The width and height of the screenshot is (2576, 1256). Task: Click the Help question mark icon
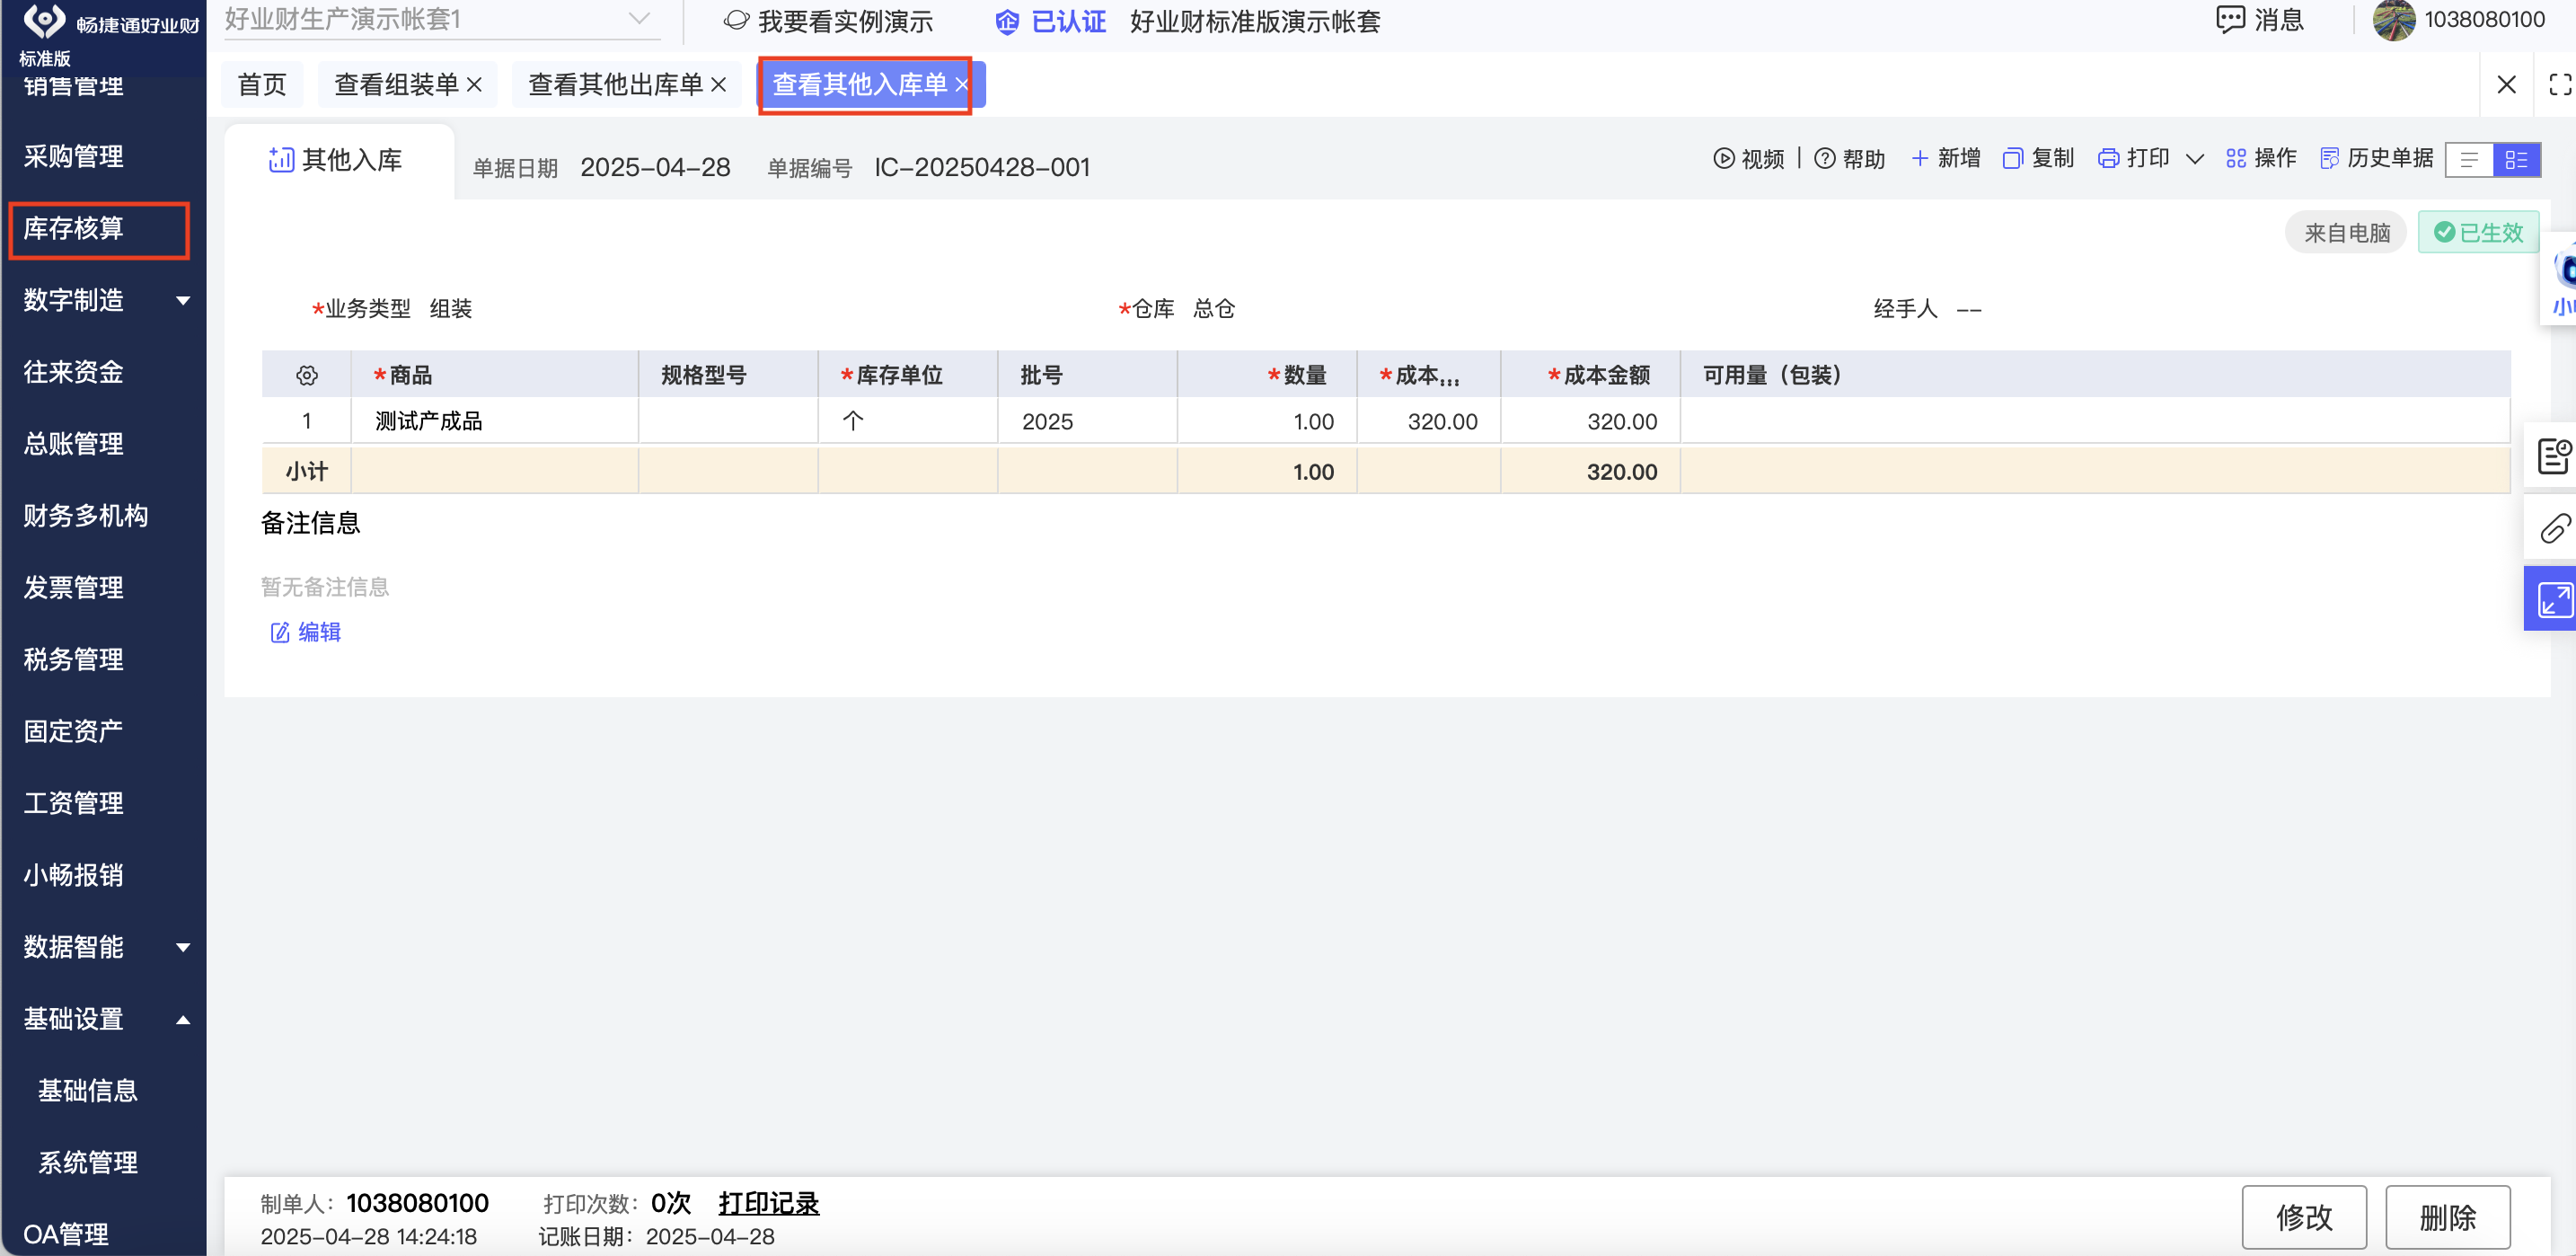point(1824,158)
